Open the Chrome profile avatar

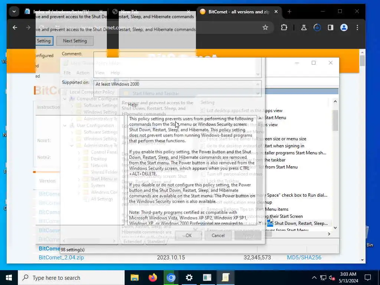344,27
